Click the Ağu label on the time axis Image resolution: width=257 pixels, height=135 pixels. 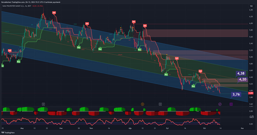(130, 128)
